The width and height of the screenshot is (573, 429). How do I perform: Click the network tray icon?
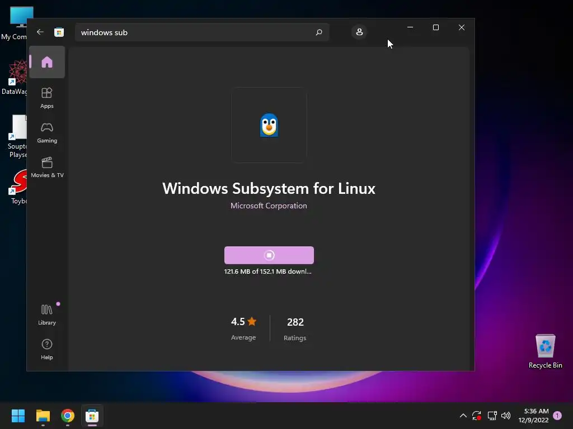[x=492, y=416]
